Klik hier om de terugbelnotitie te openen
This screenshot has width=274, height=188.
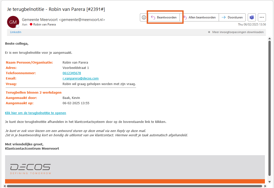pos(35,113)
